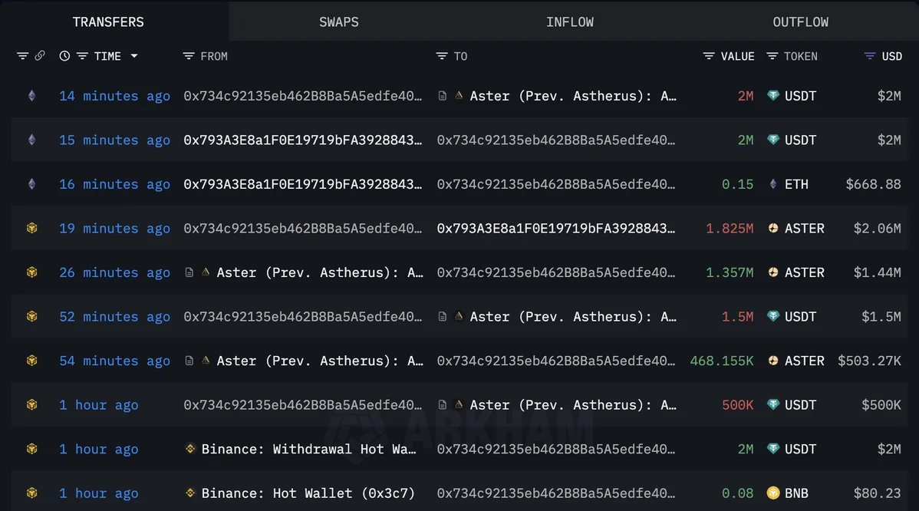Screen dimensions: 919x511
Task: Toggle the clock time-format icon
Action: click(64, 56)
